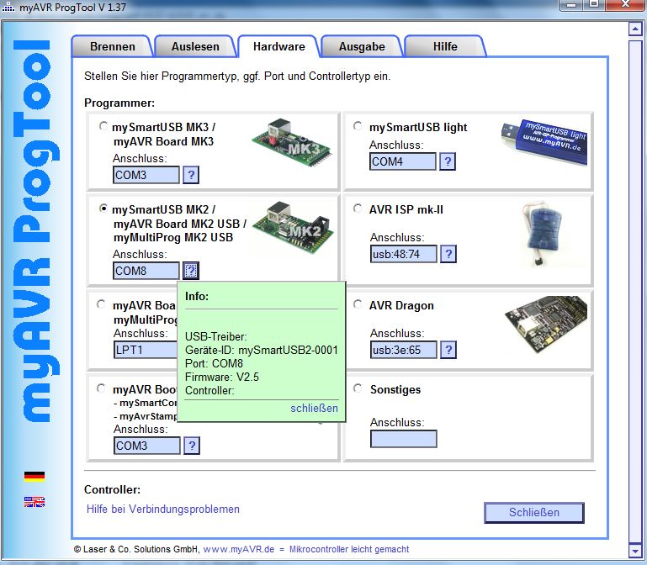The image size is (647, 565).
Task: Click the Schließen button
Action: pos(534,512)
